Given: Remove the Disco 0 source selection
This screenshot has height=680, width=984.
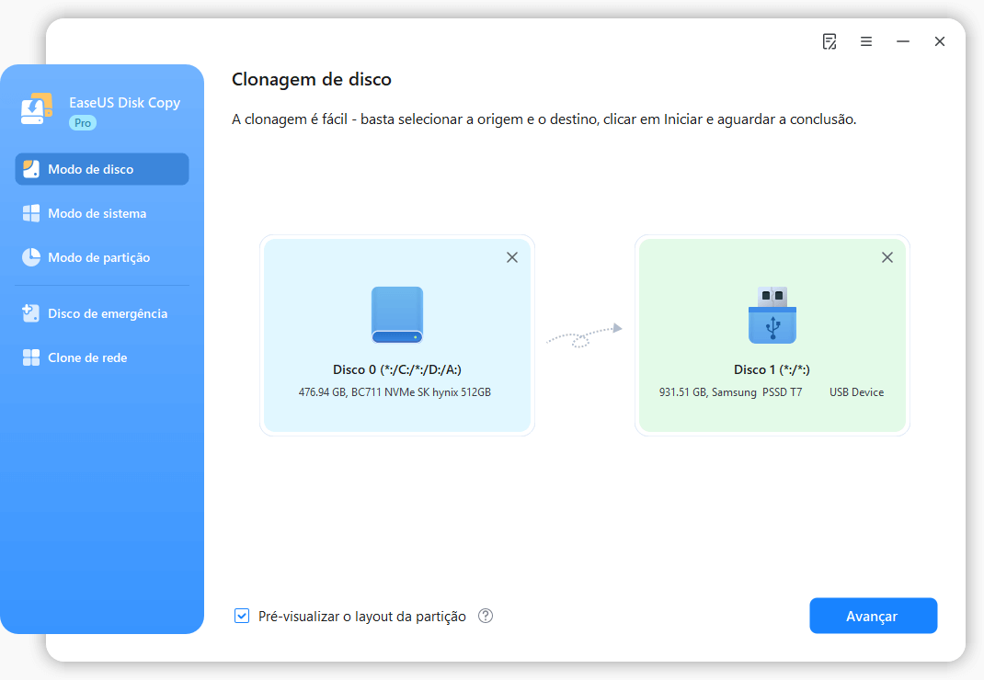Looking at the screenshot, I should 512,257.
